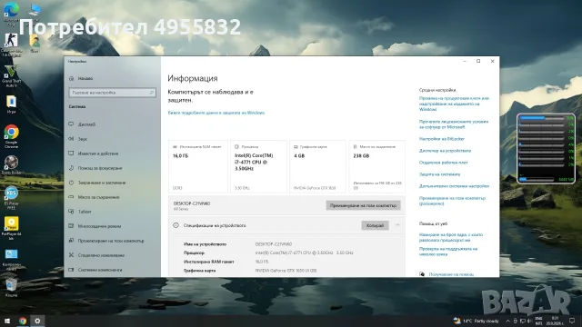Click the Копирай button
Image resolution: width=582 pixels, height=327 pixels.
point(375,225)
